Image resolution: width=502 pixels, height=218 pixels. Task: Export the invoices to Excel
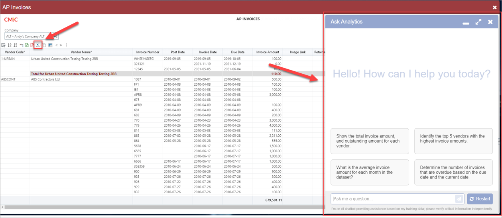[x=27, y=45]
